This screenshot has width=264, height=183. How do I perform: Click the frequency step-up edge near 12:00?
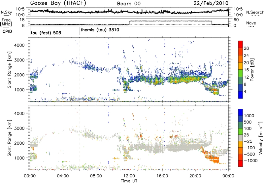[129, 23]
